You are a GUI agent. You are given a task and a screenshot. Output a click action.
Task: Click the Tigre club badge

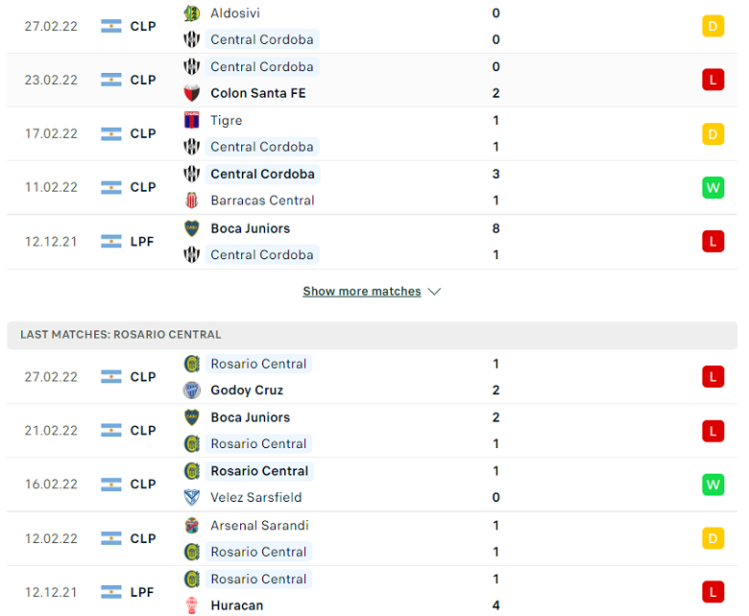tap(191, 120)
